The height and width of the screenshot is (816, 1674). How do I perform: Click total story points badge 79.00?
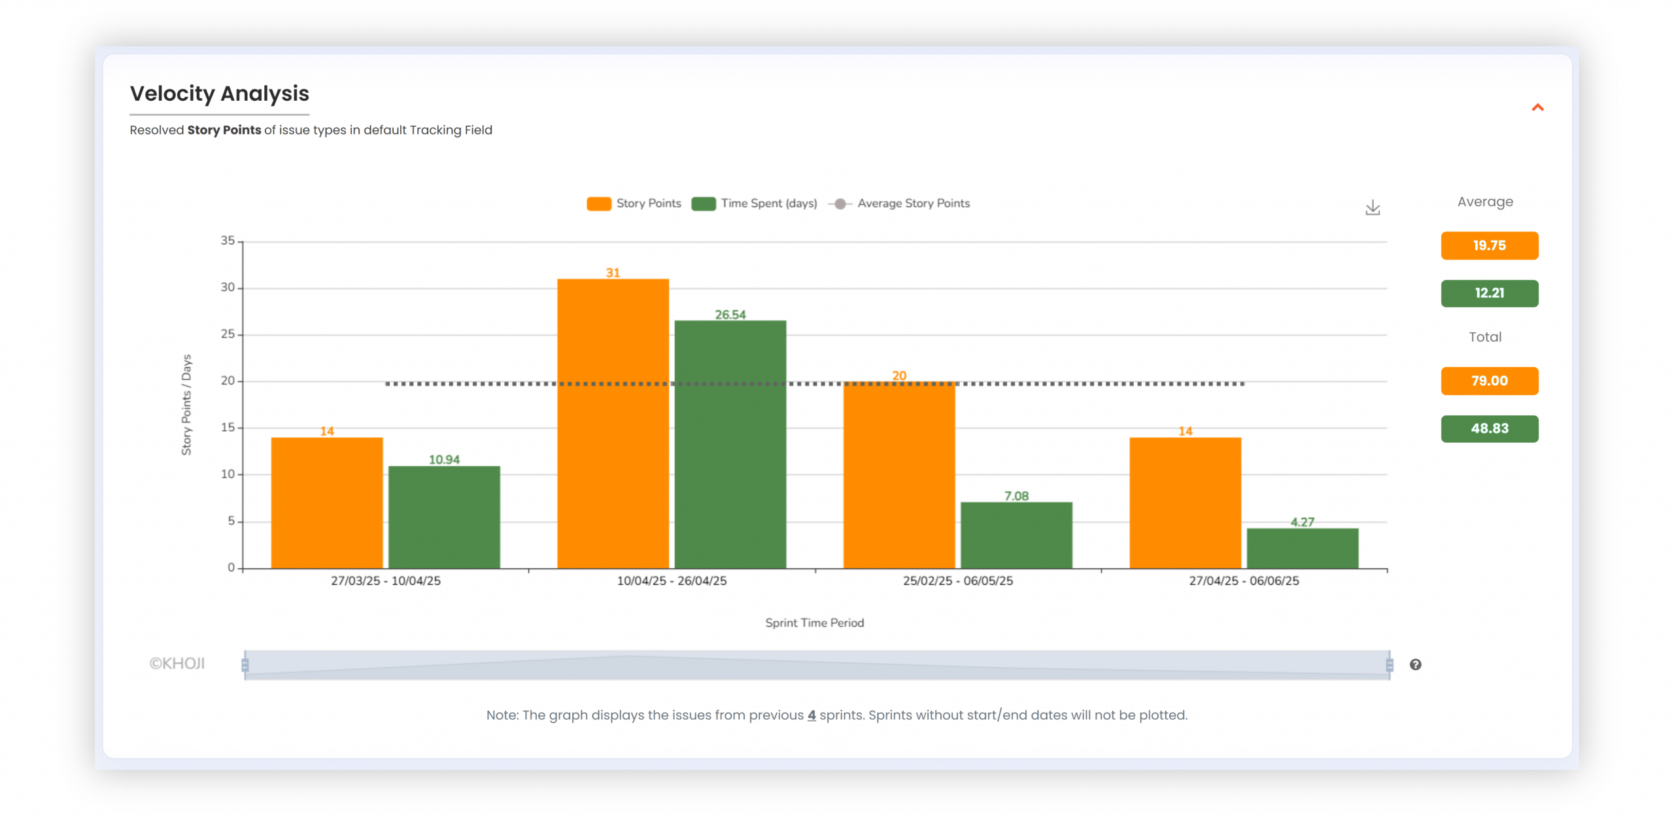(x=1489, y=381)
